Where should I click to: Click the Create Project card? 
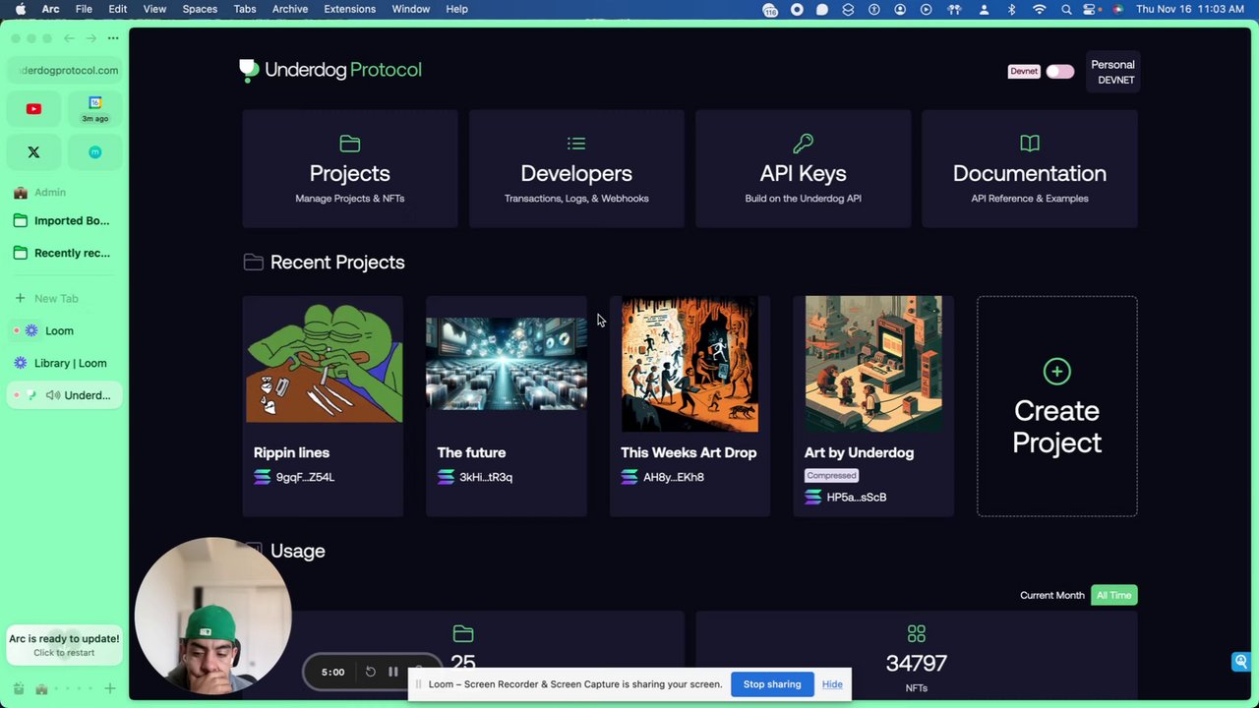[1057, 406]
